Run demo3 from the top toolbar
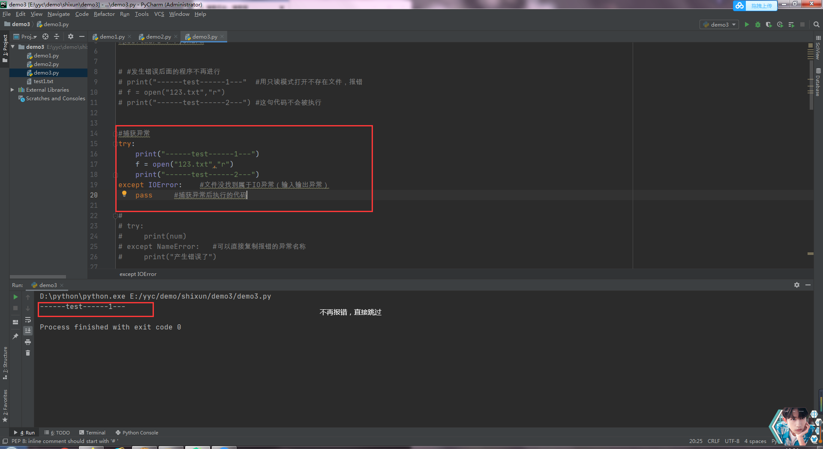823x449 pixels. click(747, 25)
